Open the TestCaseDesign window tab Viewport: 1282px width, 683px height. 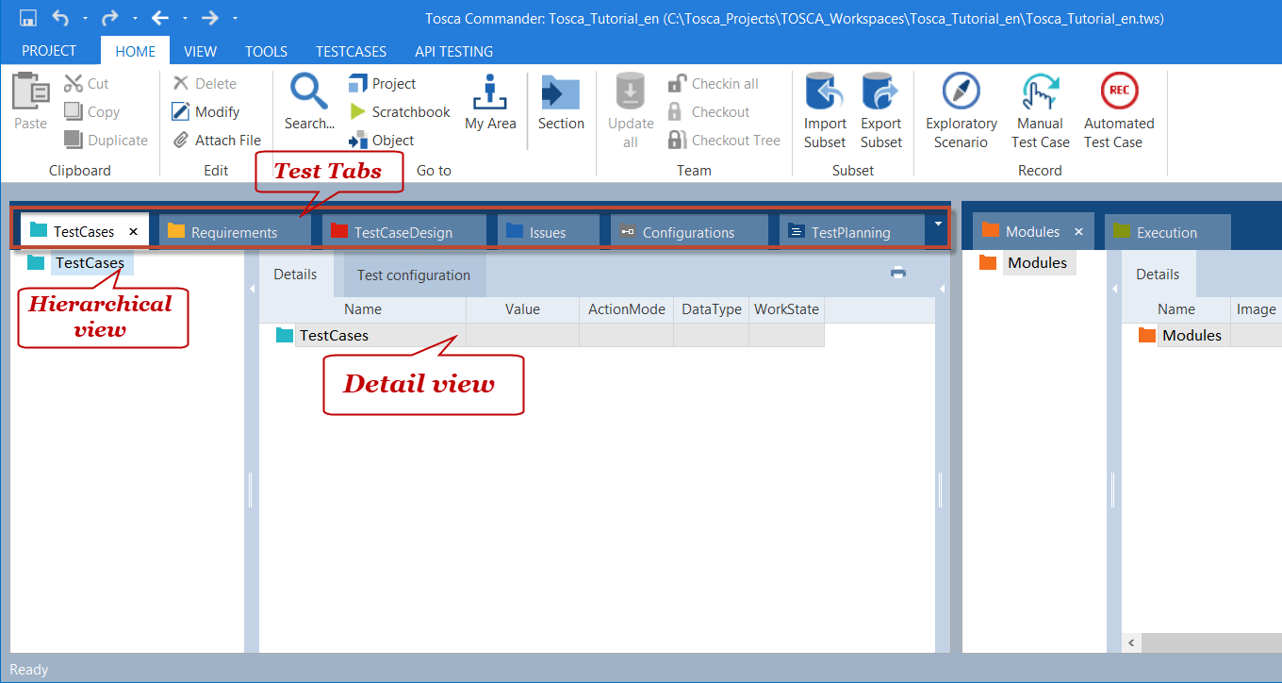403,232
